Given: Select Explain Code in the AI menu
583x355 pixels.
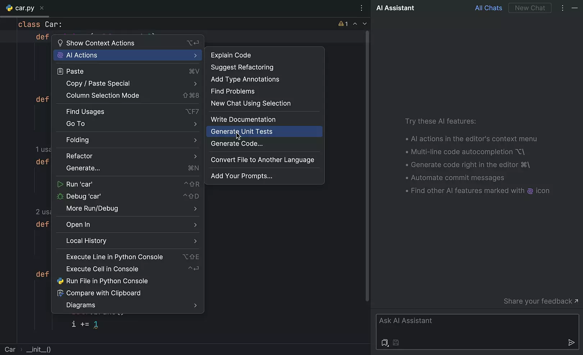Looking at the screenshot, I should [231, 55].
